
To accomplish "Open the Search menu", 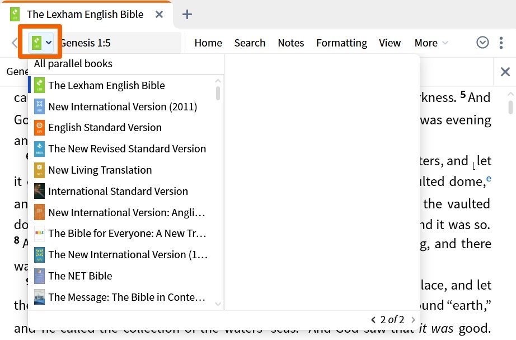I will click(x=250, y=43).
